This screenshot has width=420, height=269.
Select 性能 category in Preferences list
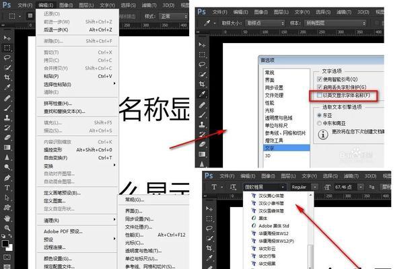pyautogui.click(x=287, y=102)
